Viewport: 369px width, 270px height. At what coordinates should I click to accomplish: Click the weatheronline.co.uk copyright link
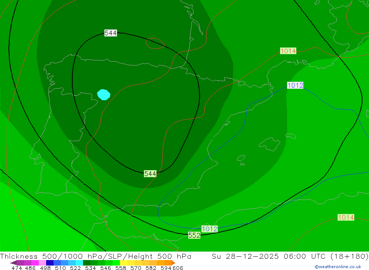click(338, 267)
